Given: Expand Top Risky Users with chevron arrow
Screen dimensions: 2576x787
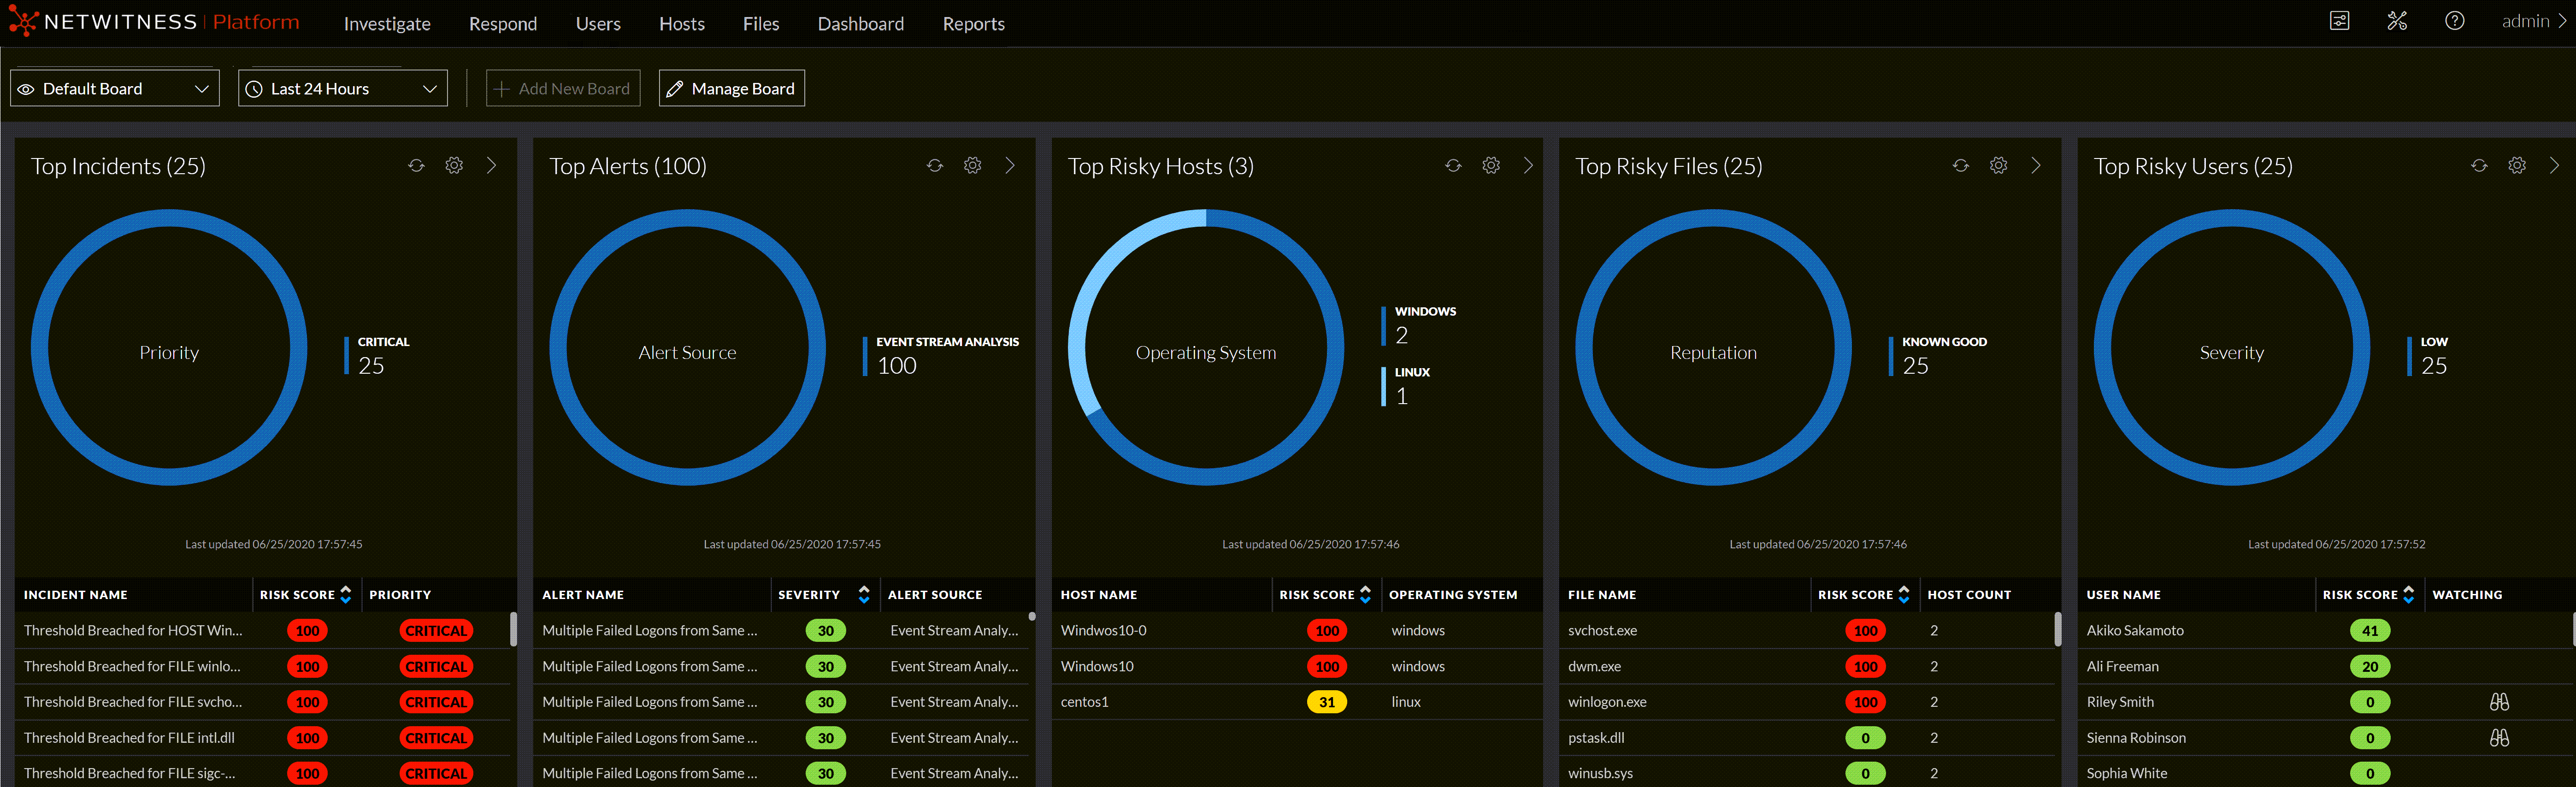Looking at the screenshot, I should click(2554, 166).
